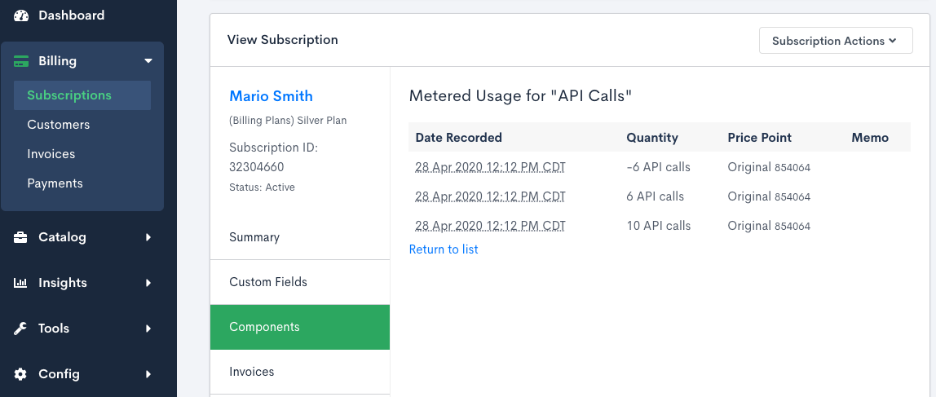Go to Customers in the sidebar
The image size is (936, 397).
pyautogui.click(x=59, y=125)
